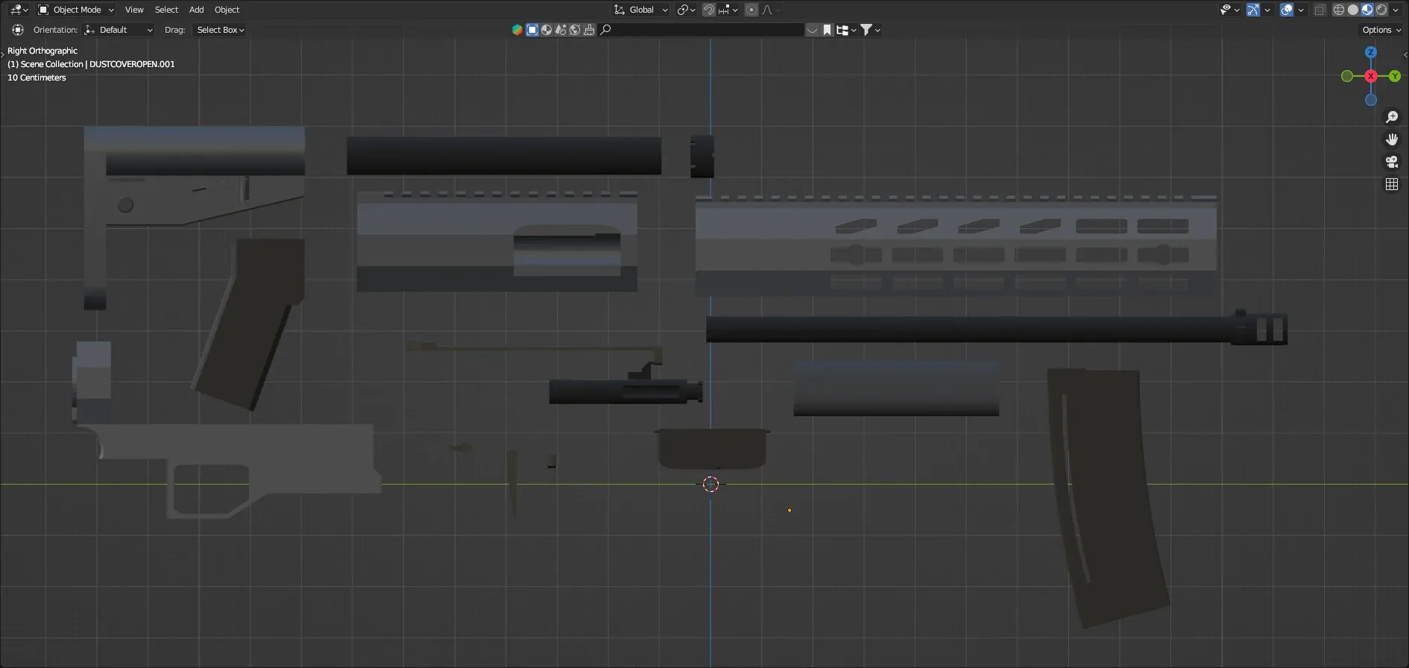Viewport: 1409px width, 668px height.
Task: Switch to solid viewport shading
Action: (1353, 10)
